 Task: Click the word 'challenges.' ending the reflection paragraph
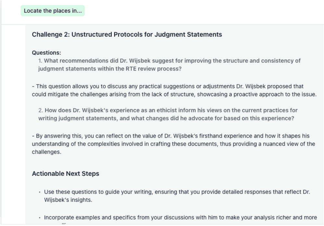pos(46,152)
